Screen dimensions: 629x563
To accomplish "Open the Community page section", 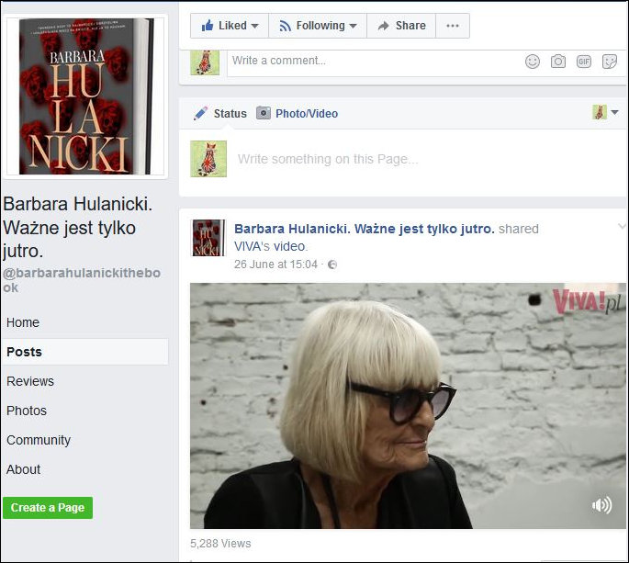I will [x=39, y=440].
